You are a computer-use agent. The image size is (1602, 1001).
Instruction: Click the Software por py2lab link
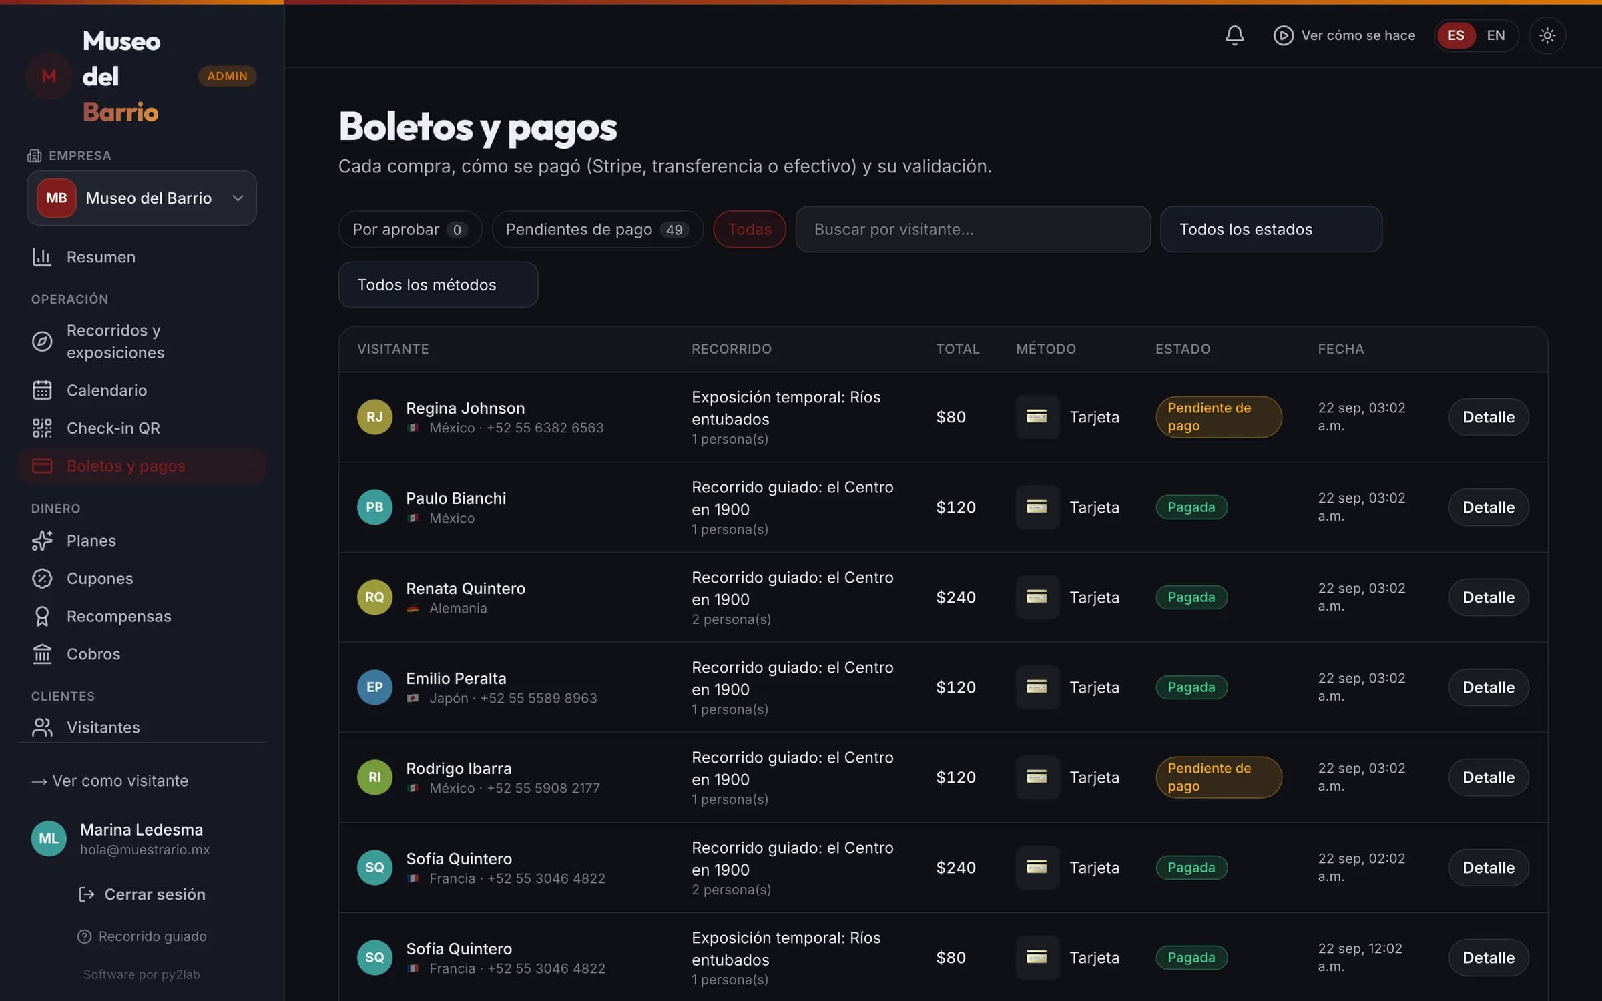coord(142,974)
